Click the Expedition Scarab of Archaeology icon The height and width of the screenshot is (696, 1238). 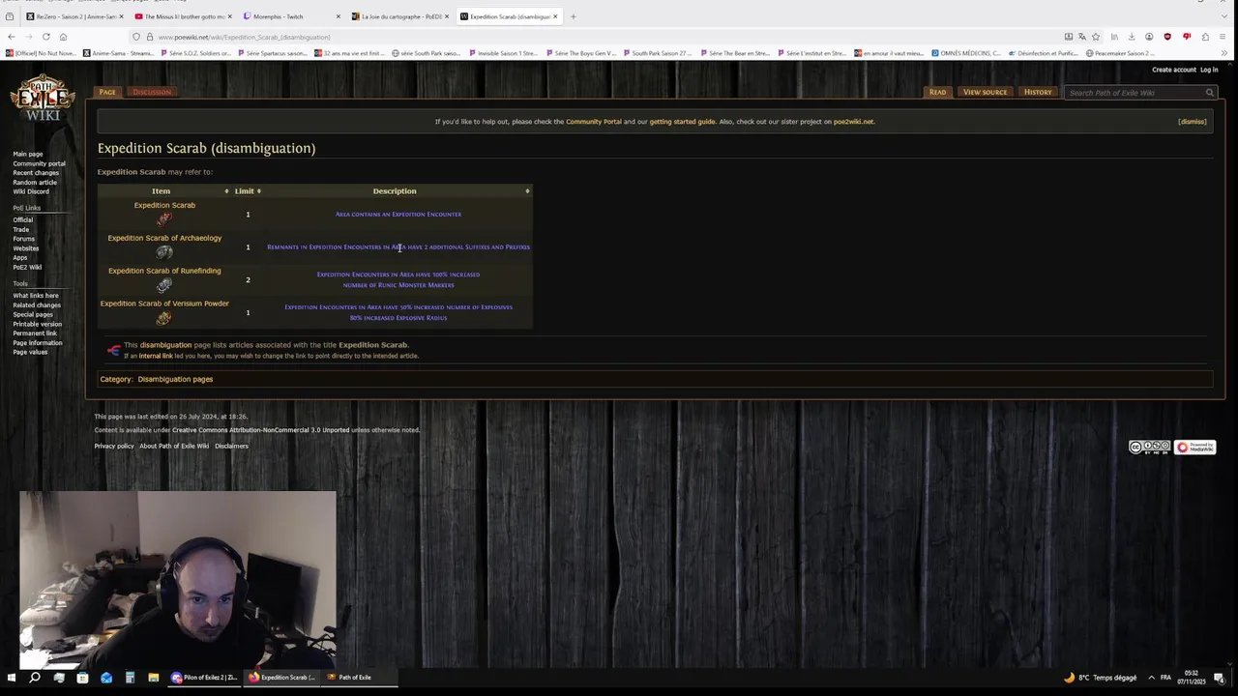pyautogui.click(x=164, y=252)
